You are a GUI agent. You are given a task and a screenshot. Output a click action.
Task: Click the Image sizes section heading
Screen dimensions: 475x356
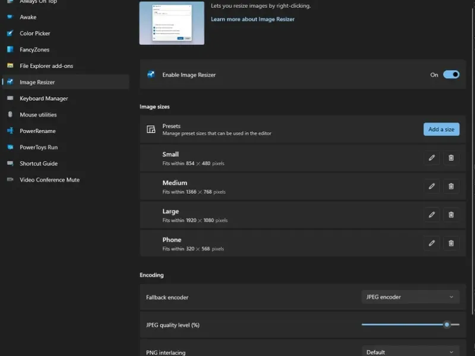(x=154, y=107)
